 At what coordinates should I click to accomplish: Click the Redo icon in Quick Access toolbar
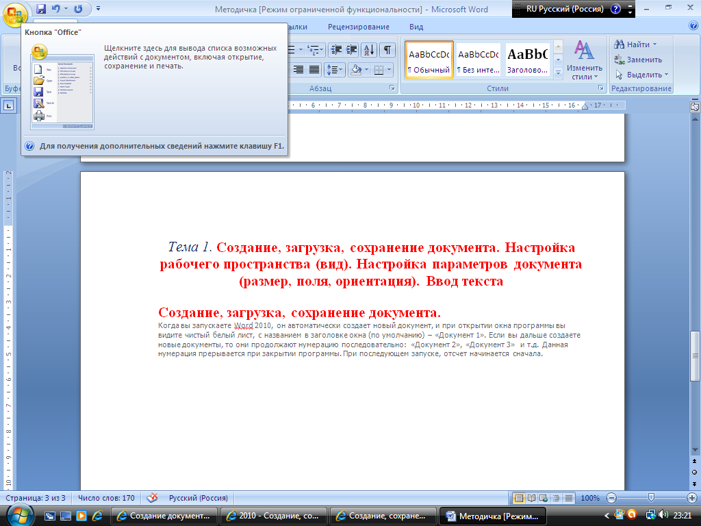pos(78,8)
